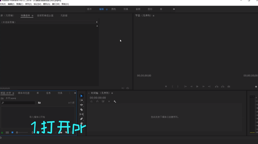Image resolution: width=258 pixels, height=144 pixels.
Task: Open the 项目:水印 panel menu
Action: [13, 93]
